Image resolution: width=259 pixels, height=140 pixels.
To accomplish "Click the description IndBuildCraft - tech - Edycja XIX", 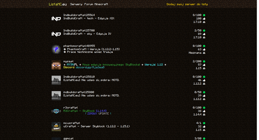I will (89, 18).
